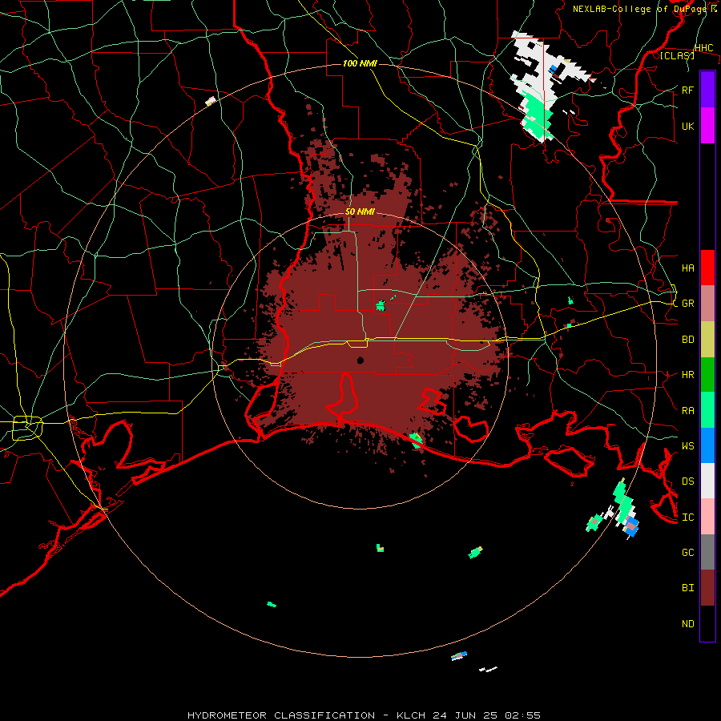Click the "GR" legend label
The image size is (721, 721).
(x=687, y=304)
